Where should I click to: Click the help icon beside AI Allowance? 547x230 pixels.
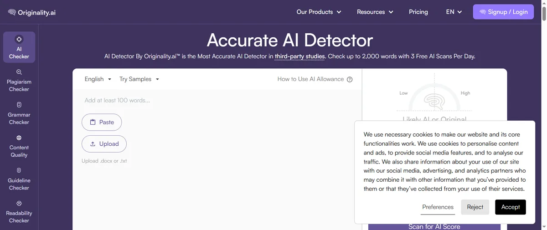tap(350, 79)
